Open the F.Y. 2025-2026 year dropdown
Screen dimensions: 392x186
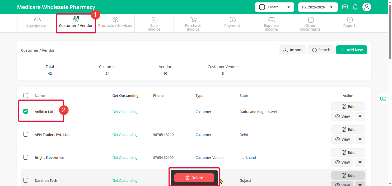pos(318,7)
